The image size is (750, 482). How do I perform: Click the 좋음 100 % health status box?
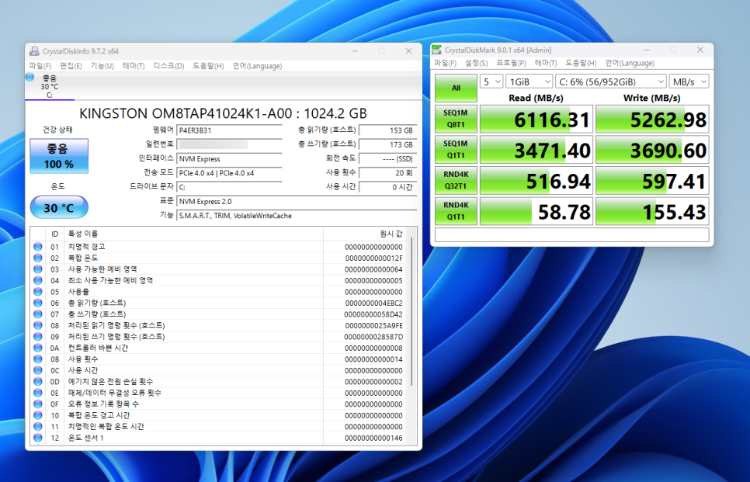click(x=59, y=156)
